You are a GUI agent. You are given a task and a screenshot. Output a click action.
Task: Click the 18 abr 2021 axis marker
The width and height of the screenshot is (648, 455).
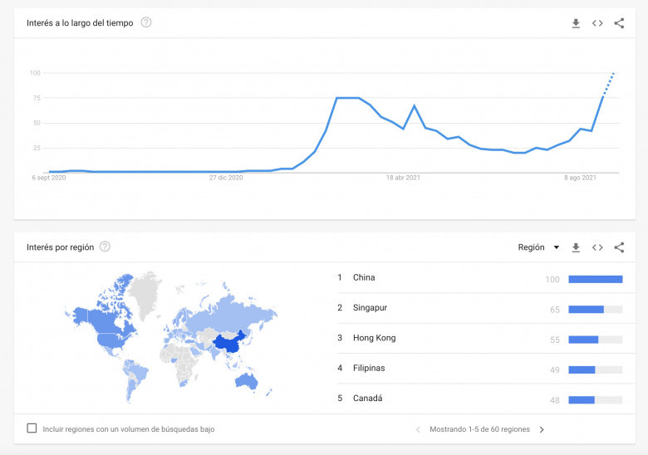click(403, 178)
